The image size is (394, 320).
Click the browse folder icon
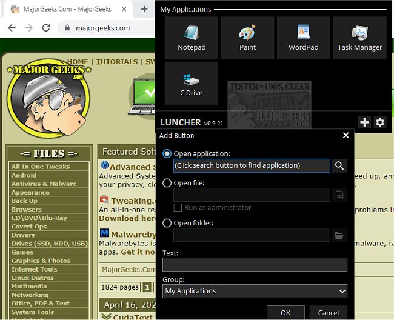[x=339, y=235]
